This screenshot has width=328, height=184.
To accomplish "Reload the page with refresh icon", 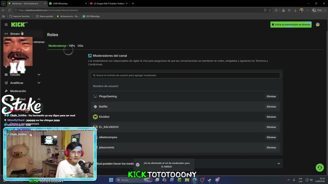I will (9, 10).
